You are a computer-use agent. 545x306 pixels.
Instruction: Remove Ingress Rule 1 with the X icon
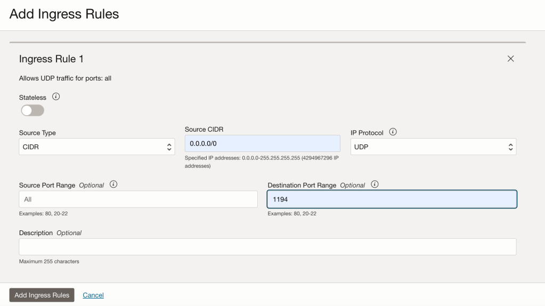point(510,59)
